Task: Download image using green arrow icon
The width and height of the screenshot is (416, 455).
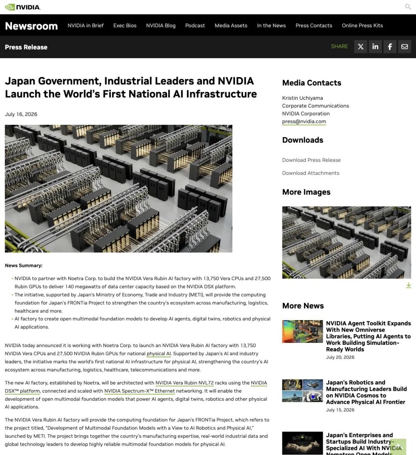Action: click(x=408, y=285)
